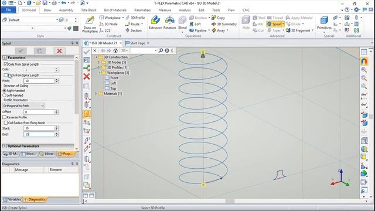
Task: Select Right-handed coiling direction
Action: tap(4, 91)
